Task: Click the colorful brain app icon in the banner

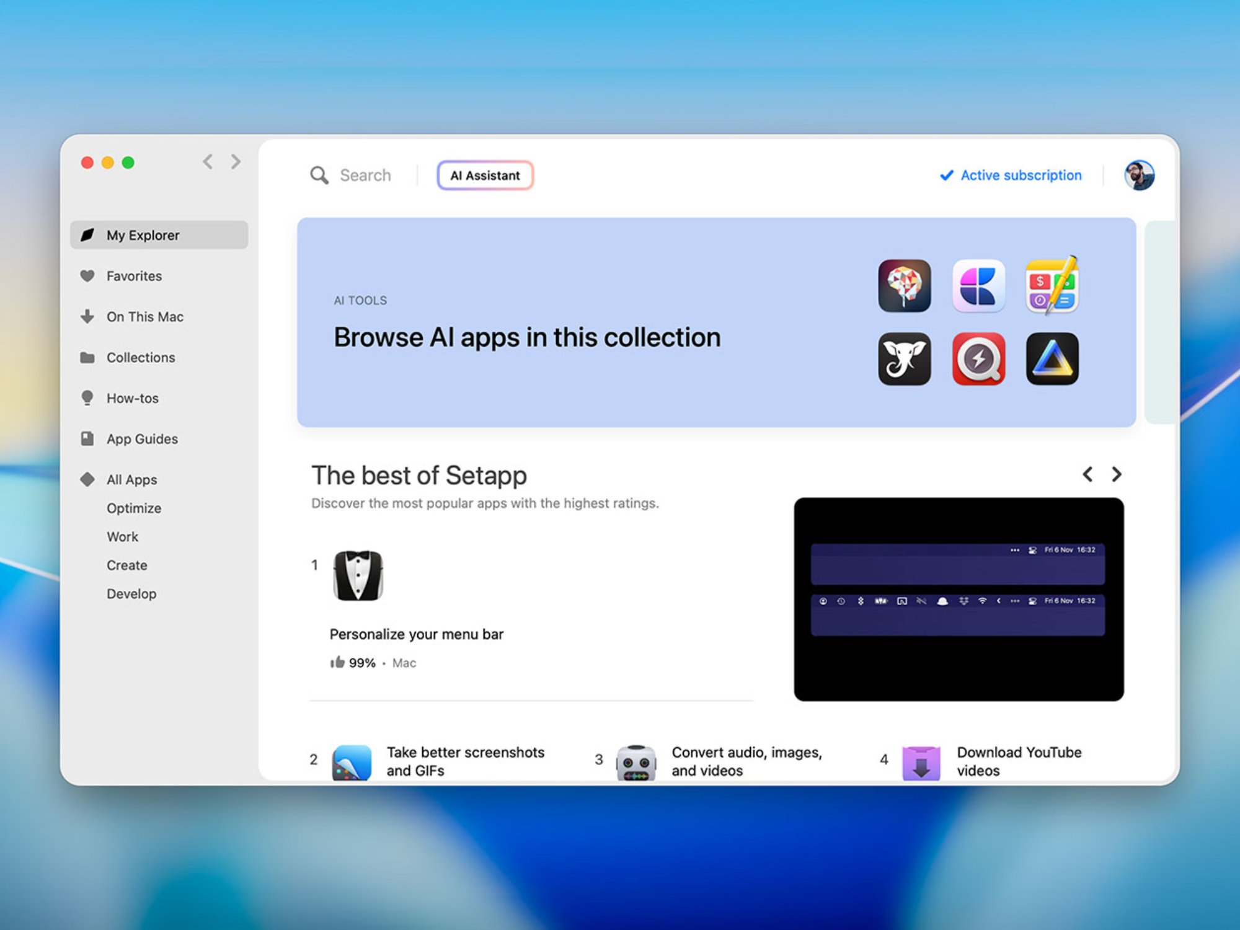Action: coord(905,286)
